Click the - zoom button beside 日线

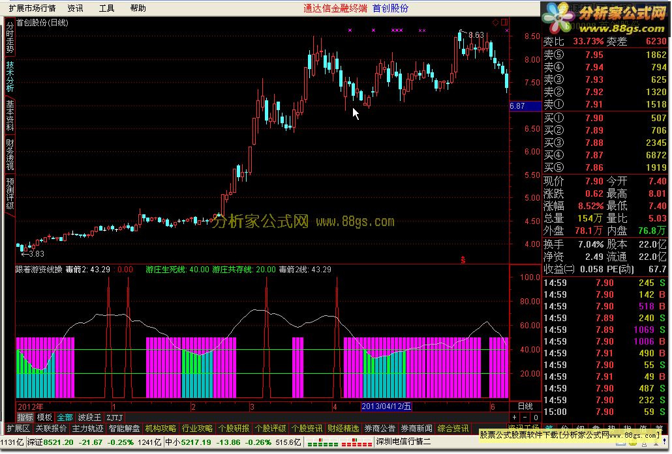click(525, 418)
